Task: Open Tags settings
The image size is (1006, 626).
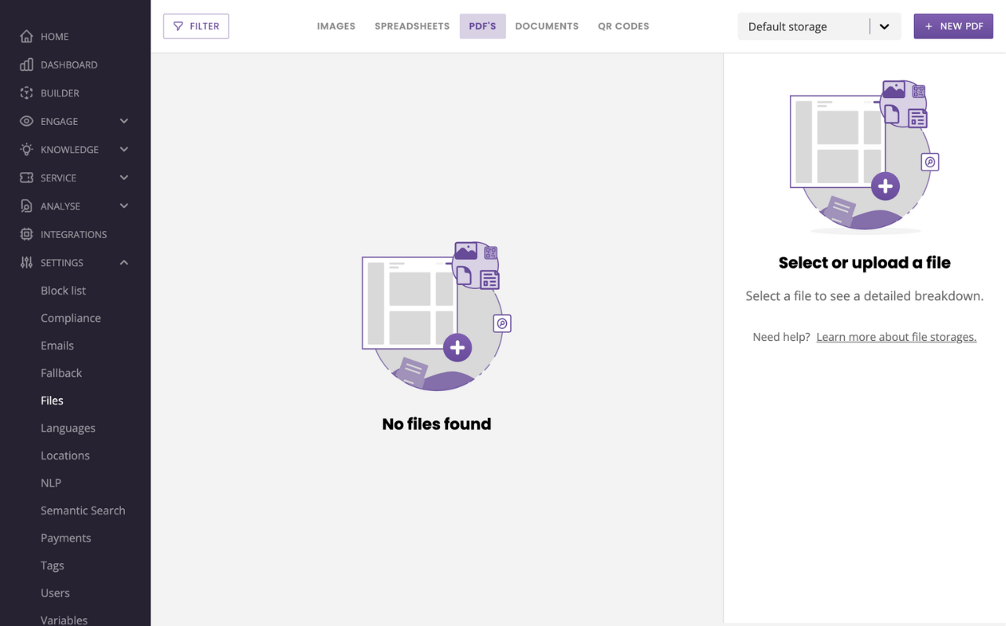Action: click(x=53, y=566)
